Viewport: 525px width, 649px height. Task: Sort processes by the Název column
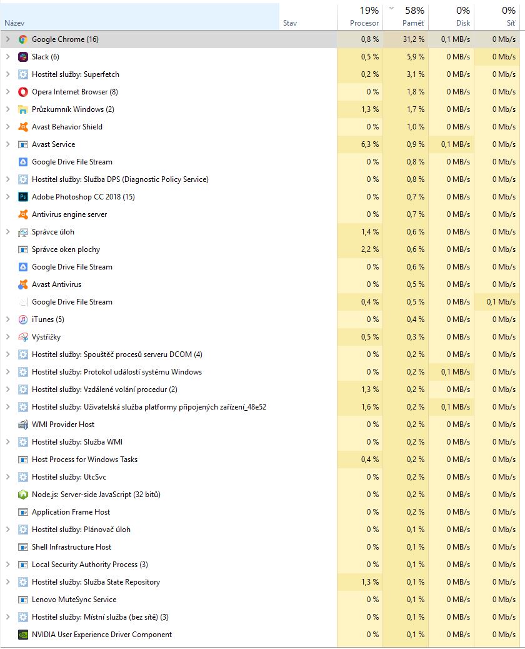(x=15, y=23)
